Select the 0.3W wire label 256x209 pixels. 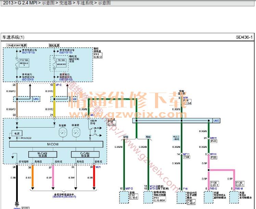pos(72,178)
